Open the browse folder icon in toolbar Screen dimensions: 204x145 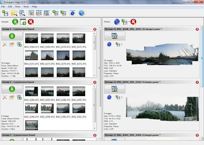coord(14,13)
